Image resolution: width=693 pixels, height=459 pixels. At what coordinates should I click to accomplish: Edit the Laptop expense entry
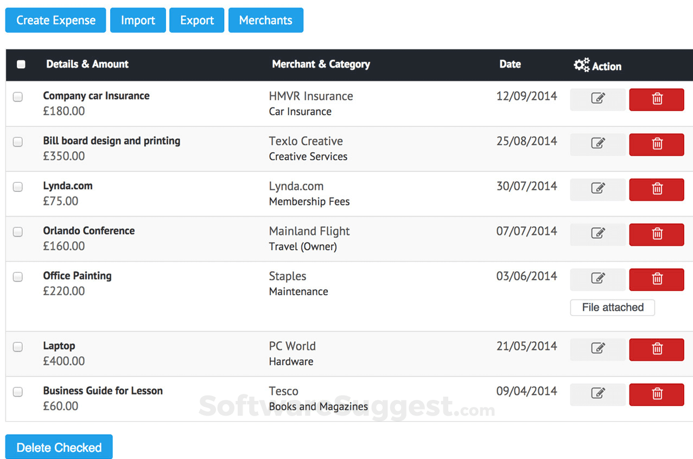pyautogui.click(x=597, y=349)
